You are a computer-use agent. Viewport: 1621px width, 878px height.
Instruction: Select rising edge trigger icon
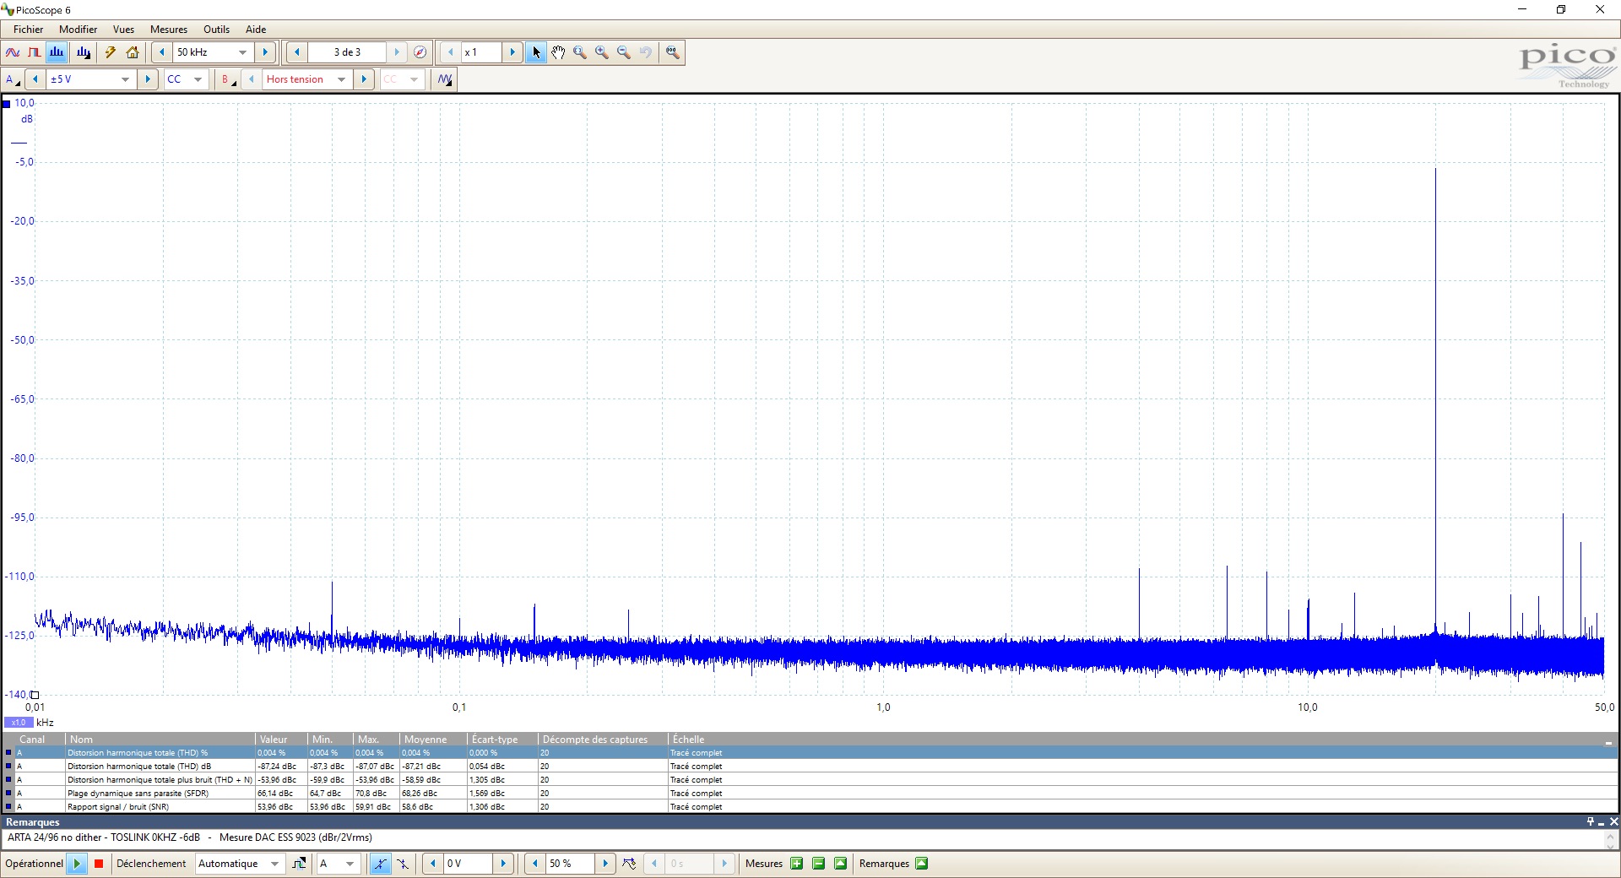coord(381,864)
